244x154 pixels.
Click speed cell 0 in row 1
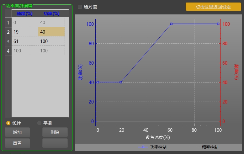[25, 22]
